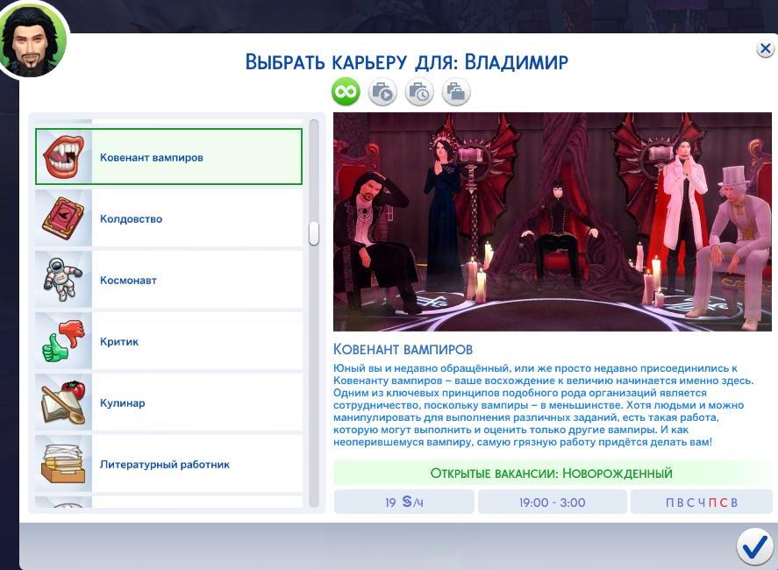Click the vampire fangs career icon
The height and width of the screenshot is (570, 778).
(x=64, y=158)
